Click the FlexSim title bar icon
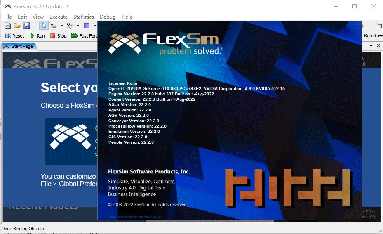 pos(8,6)
